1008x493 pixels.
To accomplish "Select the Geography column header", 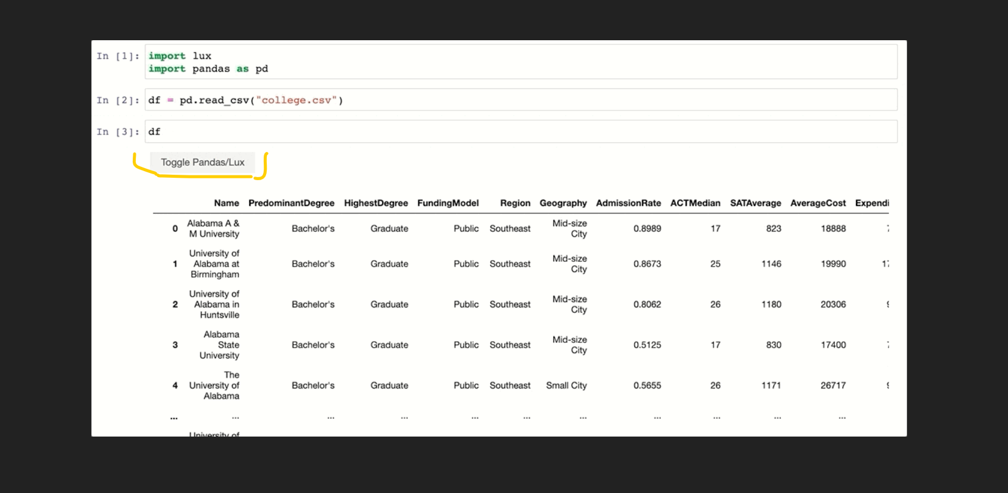I will click(563, 203).
